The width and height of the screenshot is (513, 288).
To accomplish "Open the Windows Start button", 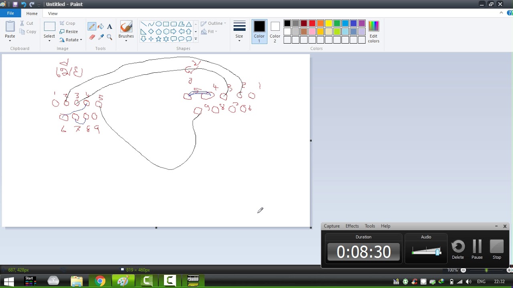I will [9, 281].
